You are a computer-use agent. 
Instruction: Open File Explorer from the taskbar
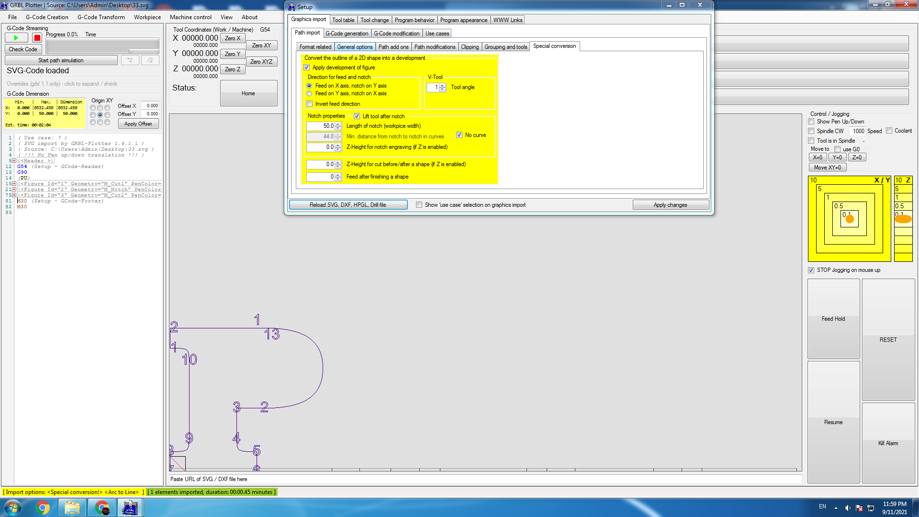pos(72,507)
